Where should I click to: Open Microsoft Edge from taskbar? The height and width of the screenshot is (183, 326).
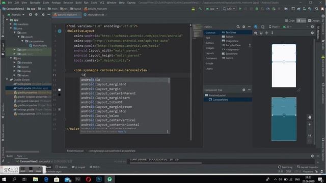point(46,179)
